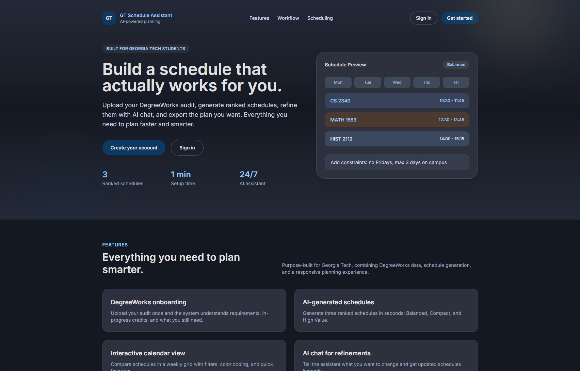Screen dimensions: 580x371
Task: Click the GT logo icon
Action: 109,18
